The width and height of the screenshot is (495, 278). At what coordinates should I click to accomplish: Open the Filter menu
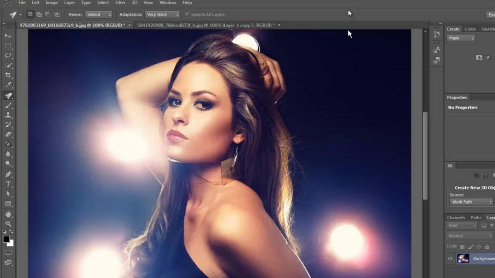[120, 2]
